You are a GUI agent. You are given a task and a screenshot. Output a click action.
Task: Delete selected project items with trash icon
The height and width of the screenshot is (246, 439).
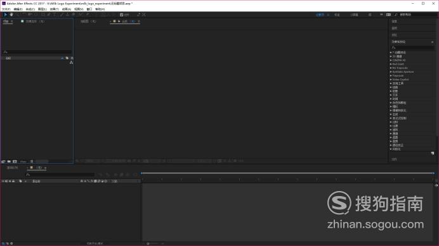(x=32, y=161)
